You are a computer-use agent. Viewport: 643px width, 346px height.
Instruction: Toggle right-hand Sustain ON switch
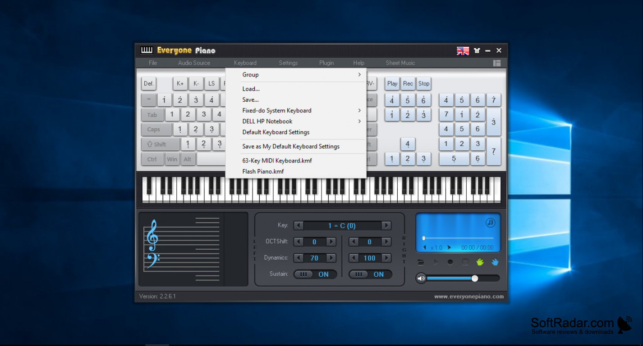(x=370, y=274)
